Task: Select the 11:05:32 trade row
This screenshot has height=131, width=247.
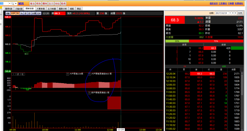Action: [203, 129]
